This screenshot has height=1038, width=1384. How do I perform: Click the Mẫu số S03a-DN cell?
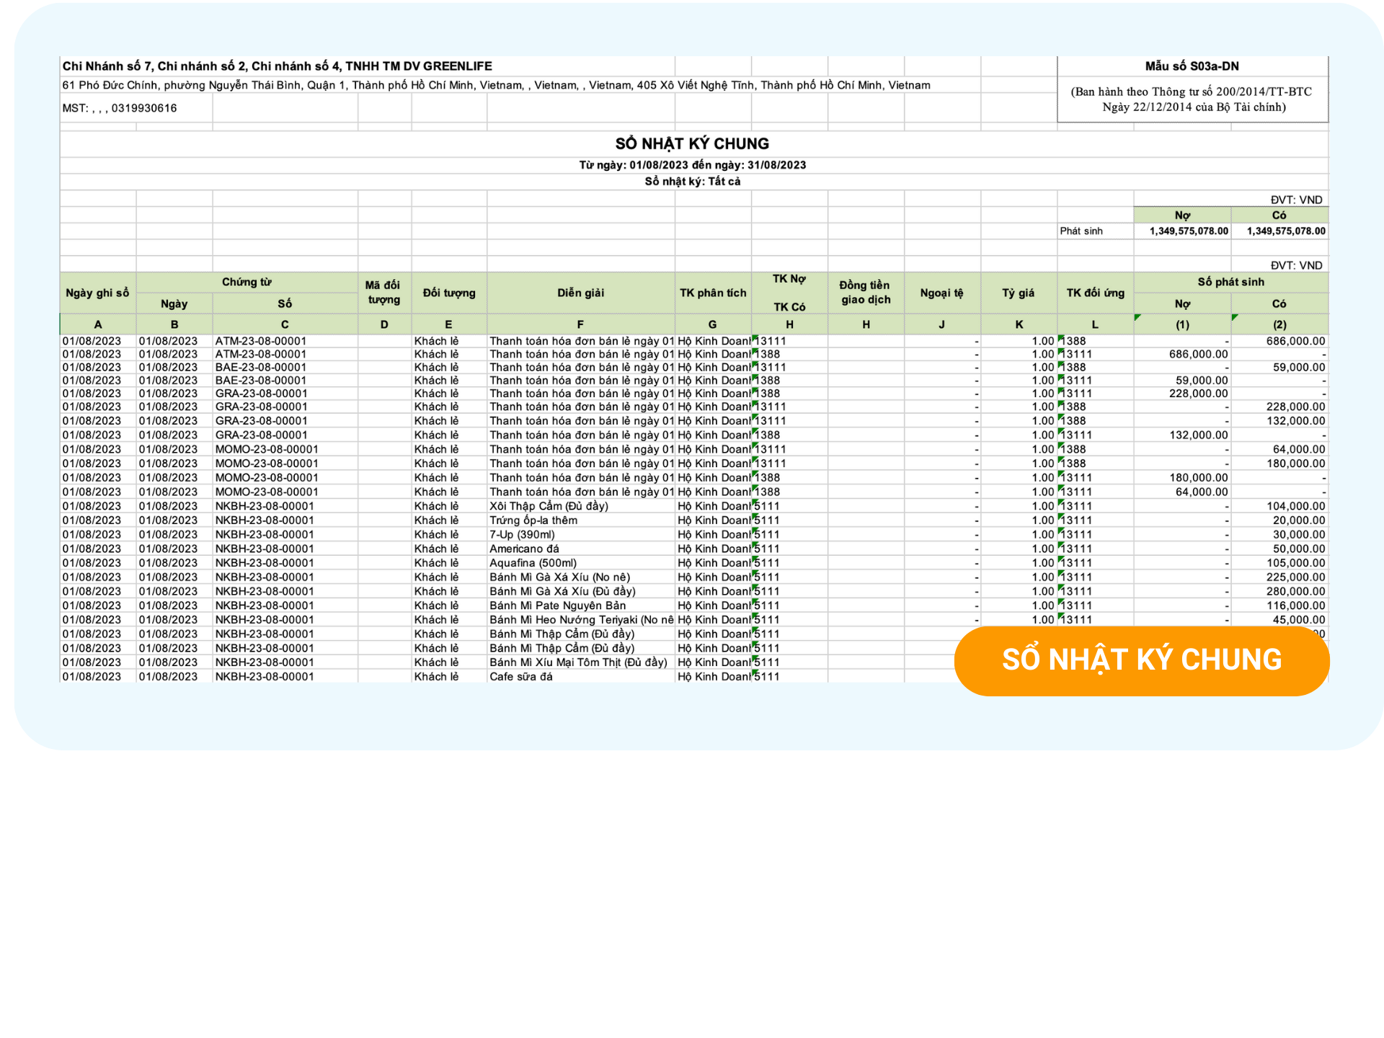[1192, 66]
